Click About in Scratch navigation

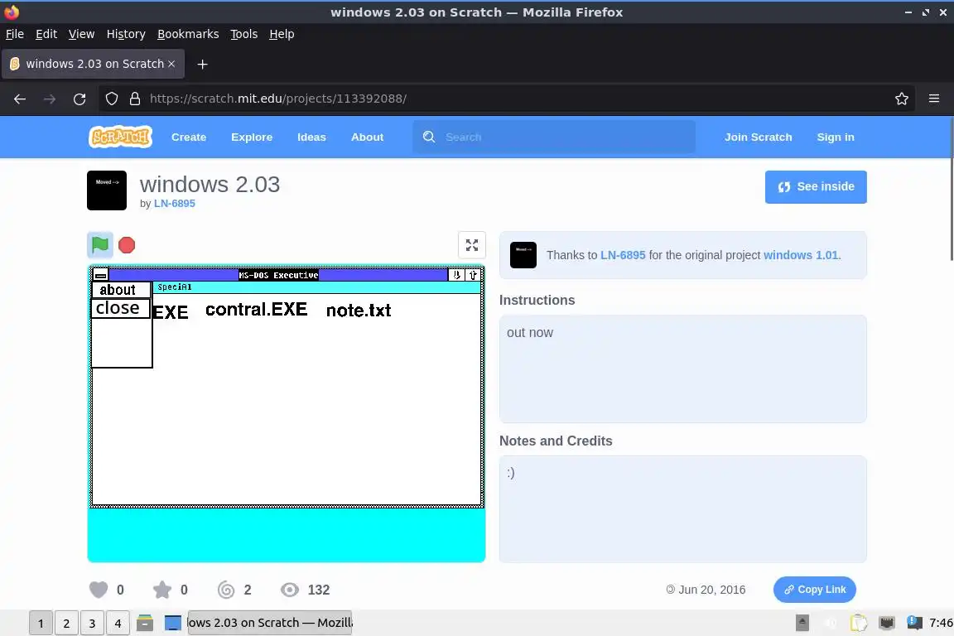[367, 137]
